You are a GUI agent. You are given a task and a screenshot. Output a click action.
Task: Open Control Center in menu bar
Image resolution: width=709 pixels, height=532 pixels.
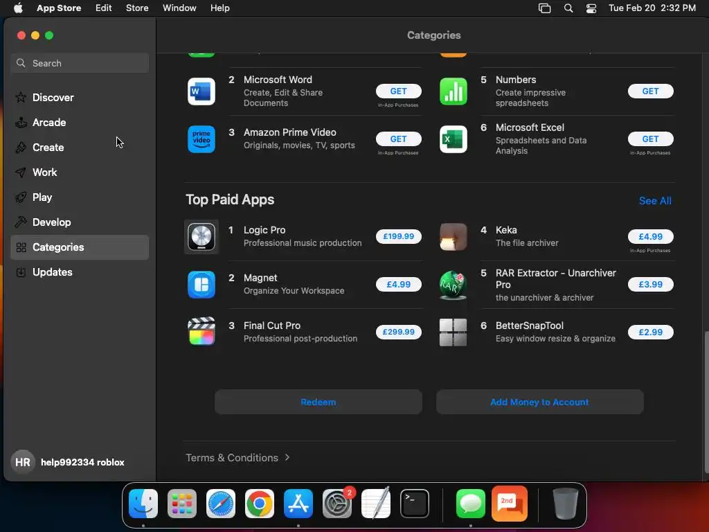tap(591, 8)
